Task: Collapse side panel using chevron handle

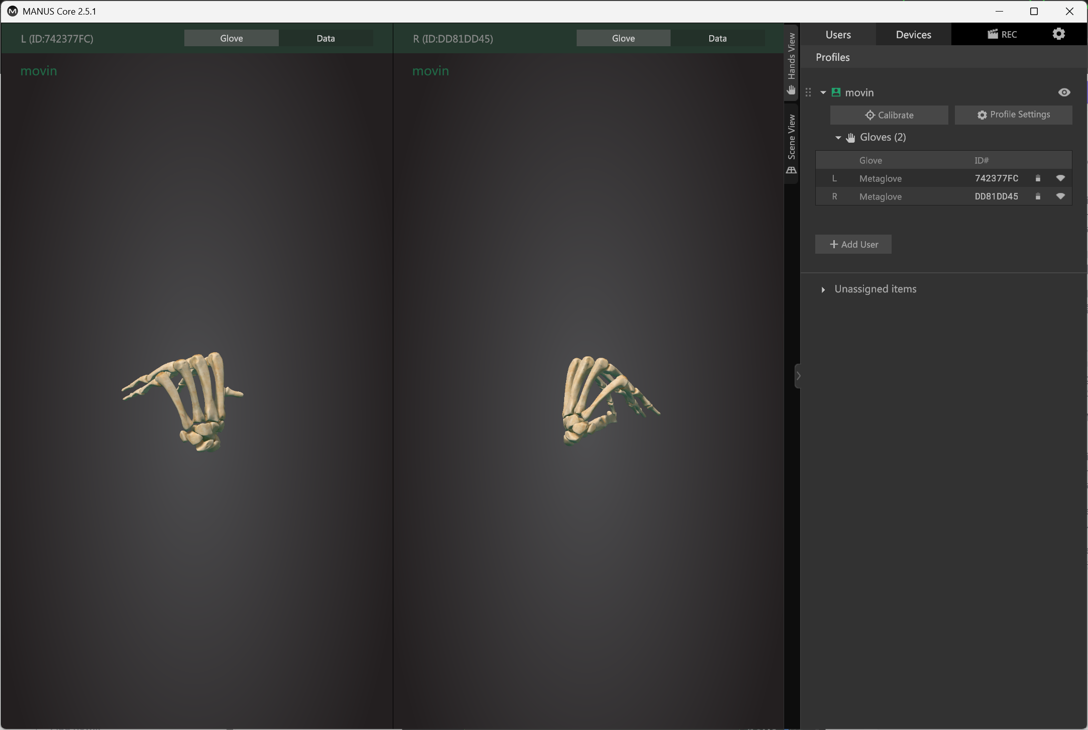Action: (798, 376)
